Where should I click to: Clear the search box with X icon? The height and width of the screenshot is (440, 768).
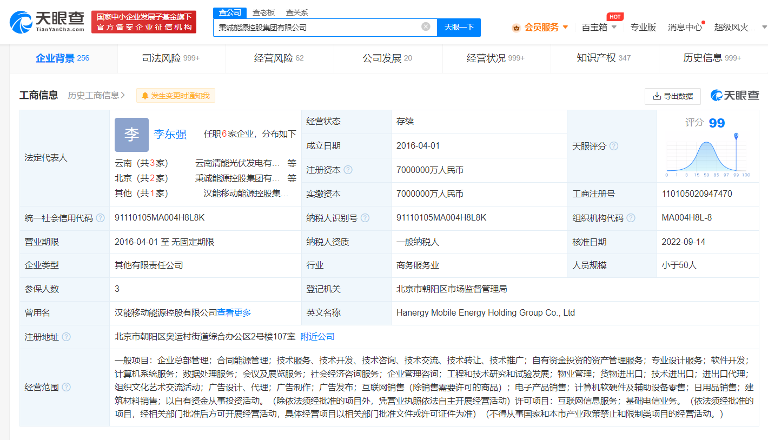426,26
